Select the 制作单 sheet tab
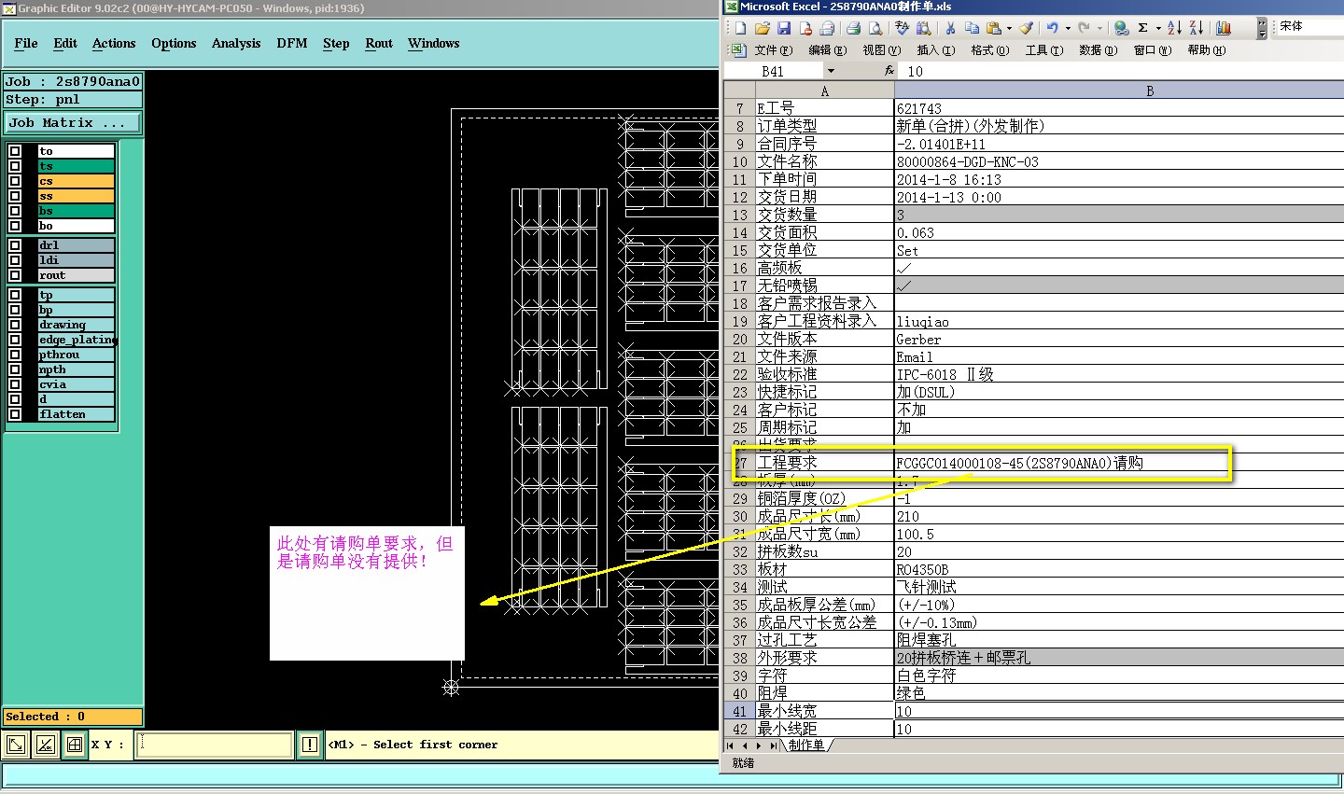Image resolution: width=1344 pixels, height=794 pixels. (x=806, y=745)
